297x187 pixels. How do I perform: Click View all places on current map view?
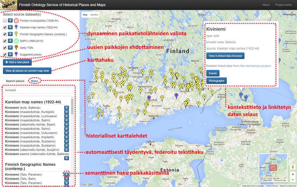pos(27,71)
